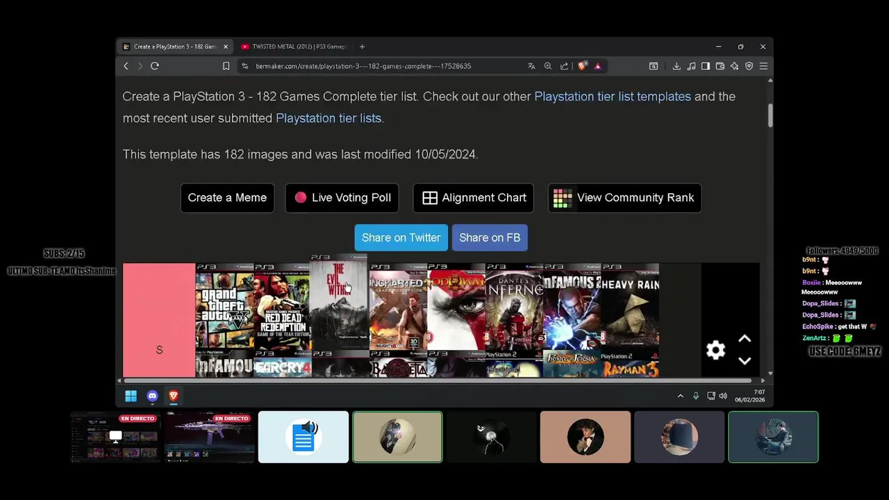This screenshot has width=889, height=500.
Task: Open the page translate icon
Action: coord(531,66)
